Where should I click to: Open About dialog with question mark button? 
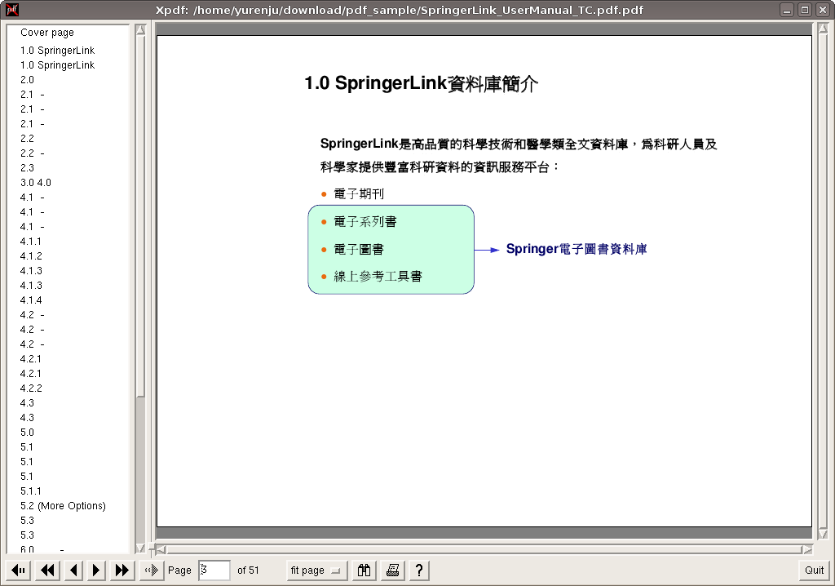point(418,570)
